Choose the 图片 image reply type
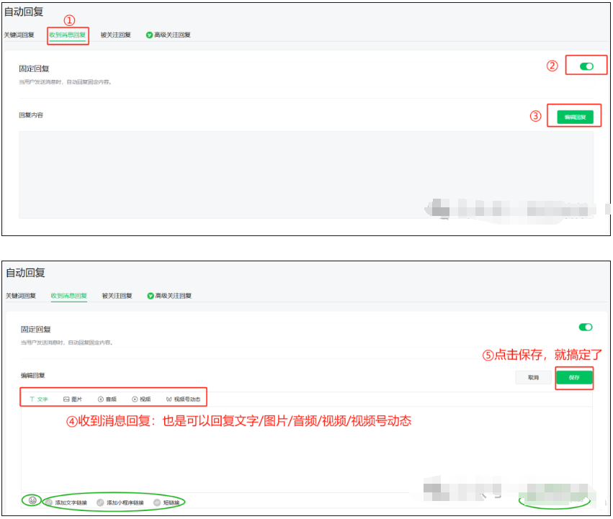613x519 pixels. click(x=73, y=399)
